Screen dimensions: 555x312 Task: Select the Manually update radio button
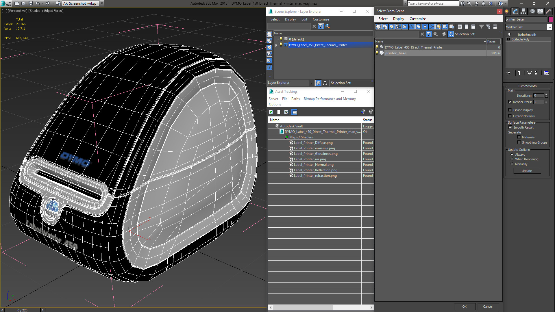[512, 164]
